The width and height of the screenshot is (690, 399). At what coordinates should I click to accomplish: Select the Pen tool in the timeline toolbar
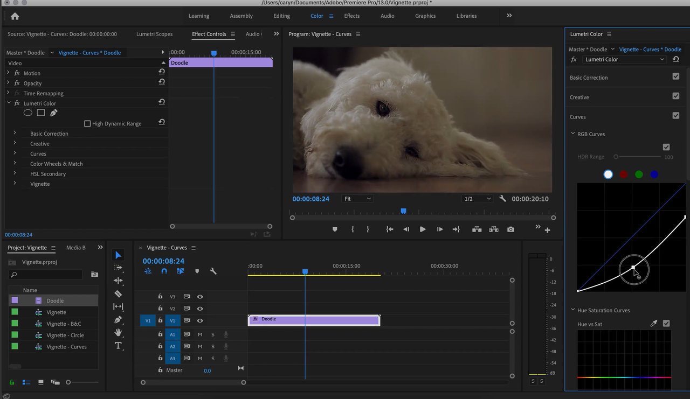(x=119, y=319)
